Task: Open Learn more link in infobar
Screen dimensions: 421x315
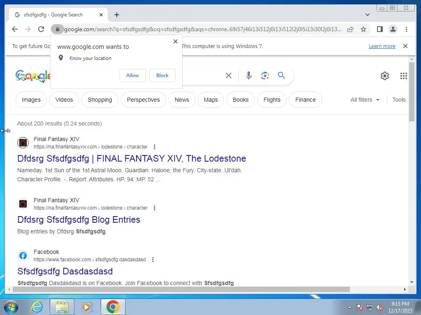Action: tap(382, 46)
